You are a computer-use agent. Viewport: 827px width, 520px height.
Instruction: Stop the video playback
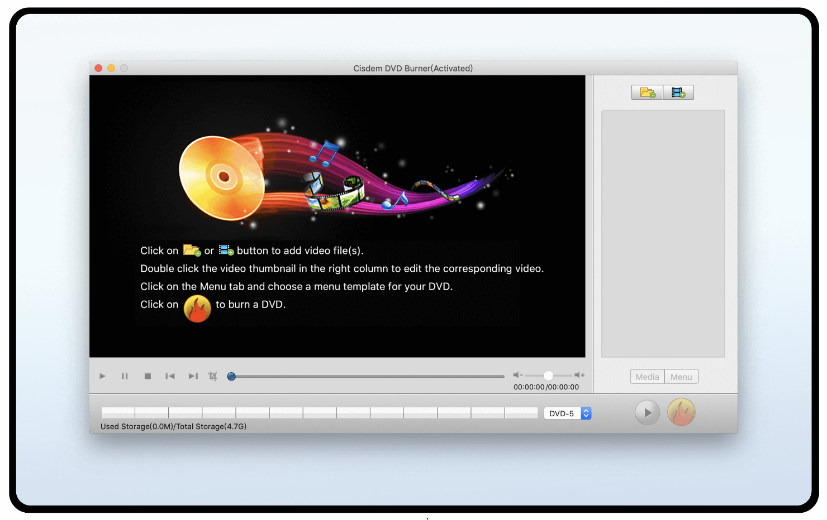pos(148,376)
